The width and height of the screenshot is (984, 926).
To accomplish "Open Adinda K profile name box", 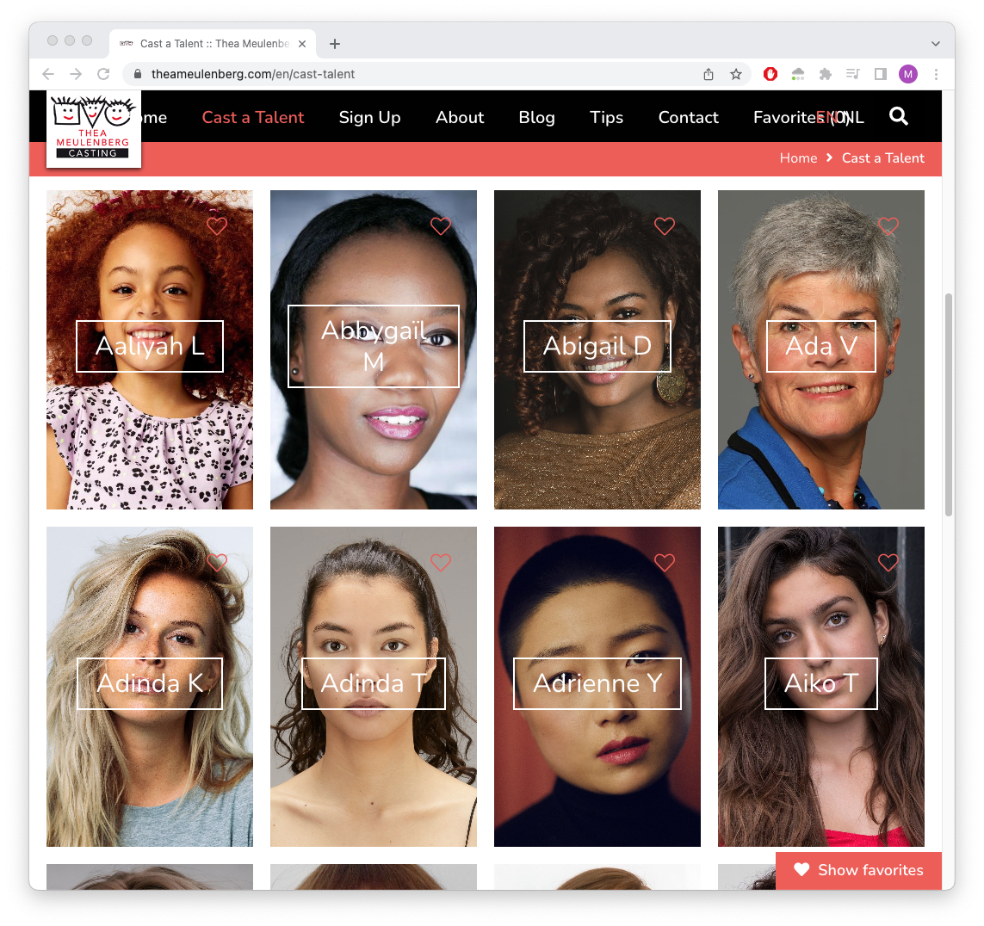I will tap(150, 683).
